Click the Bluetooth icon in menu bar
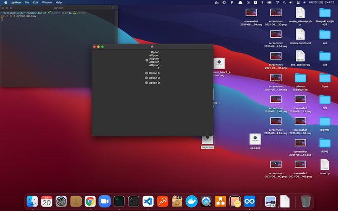 coord(263,2)
